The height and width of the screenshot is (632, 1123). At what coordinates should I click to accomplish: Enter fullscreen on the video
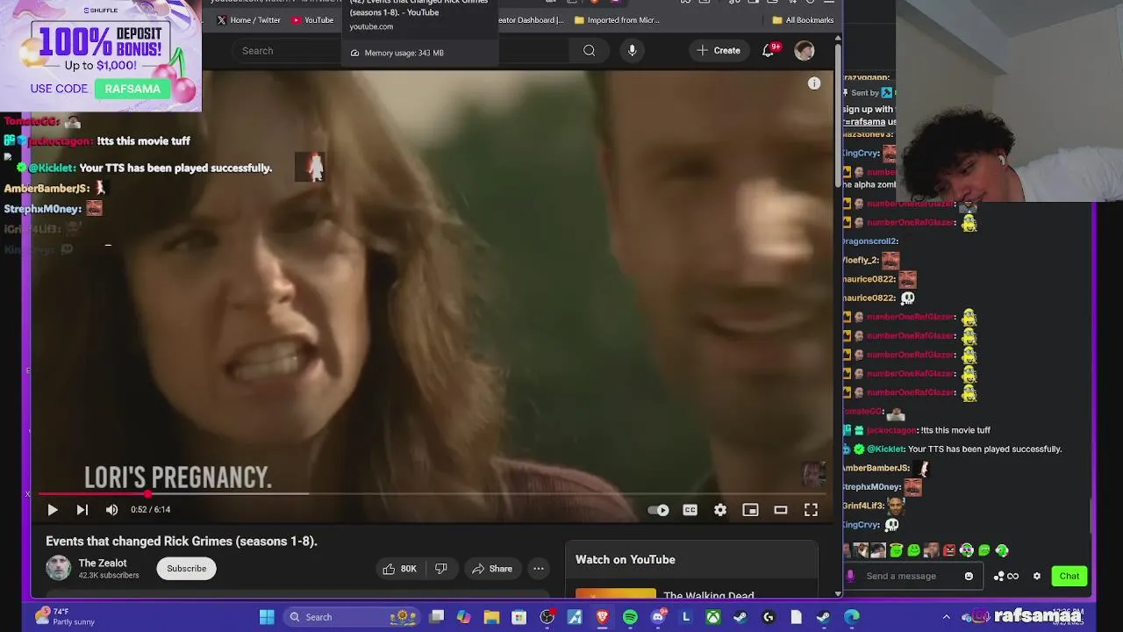tap(811, 510)
